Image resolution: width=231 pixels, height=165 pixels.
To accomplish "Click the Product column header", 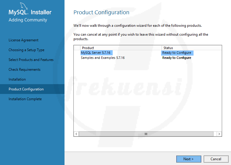I will click(121, 48).
